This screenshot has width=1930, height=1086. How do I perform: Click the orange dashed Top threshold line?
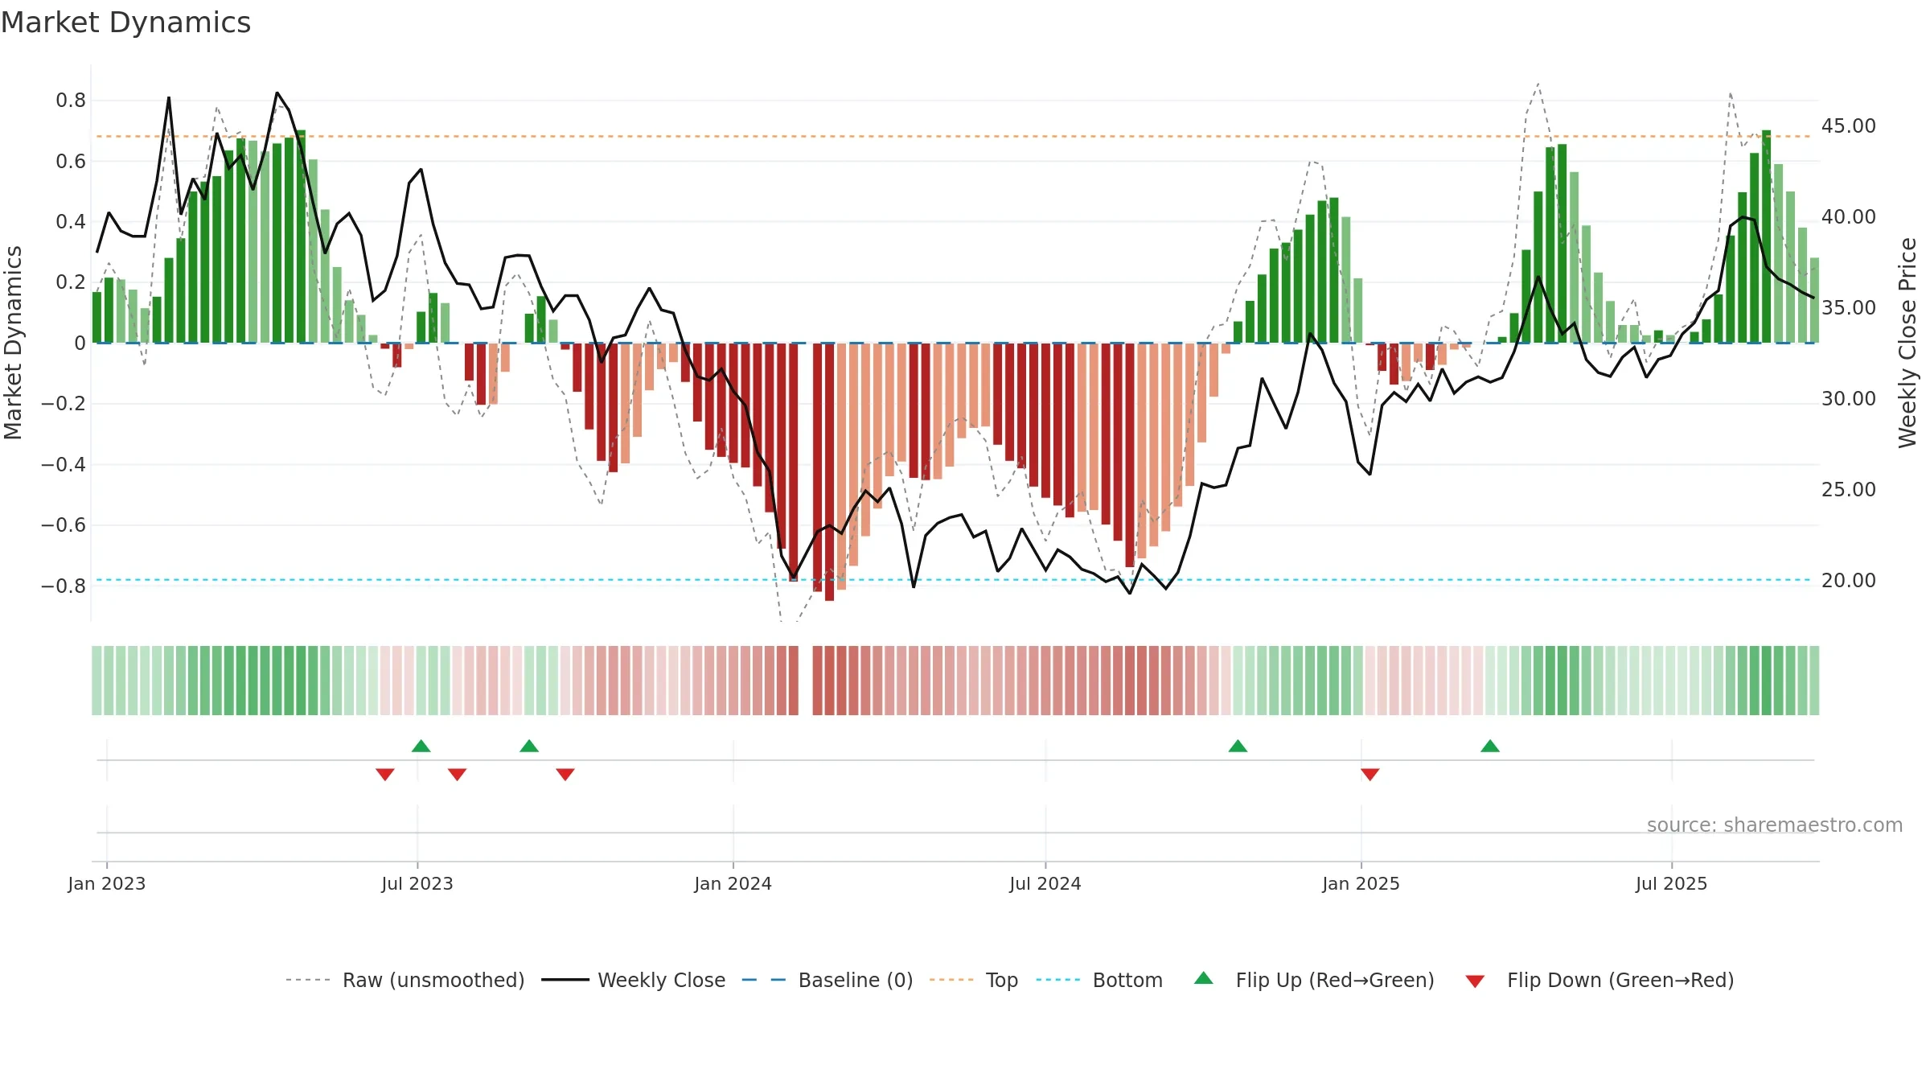pos(954,137)
